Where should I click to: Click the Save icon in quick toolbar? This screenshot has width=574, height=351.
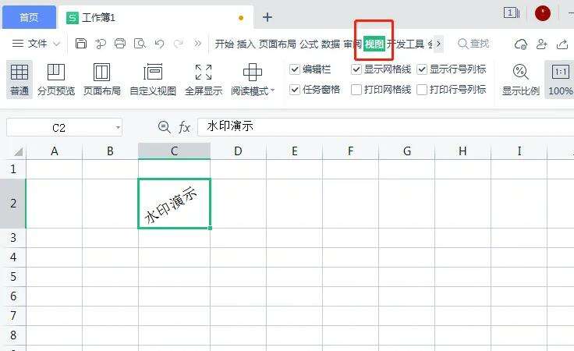coord(81,44)
